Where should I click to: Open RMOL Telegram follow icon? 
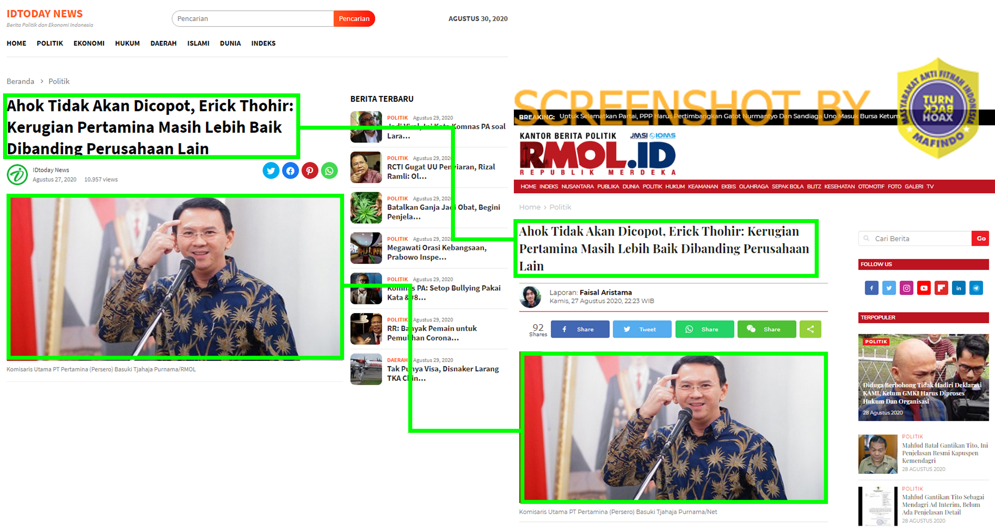(x=976, y=288)
